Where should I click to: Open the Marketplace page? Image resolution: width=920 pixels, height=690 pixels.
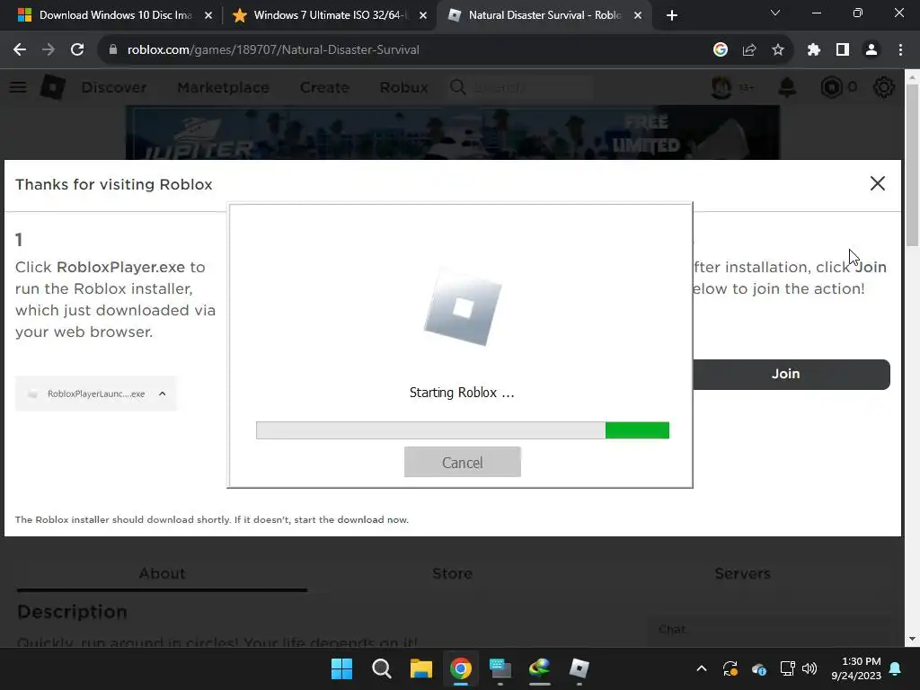[223, 87]
